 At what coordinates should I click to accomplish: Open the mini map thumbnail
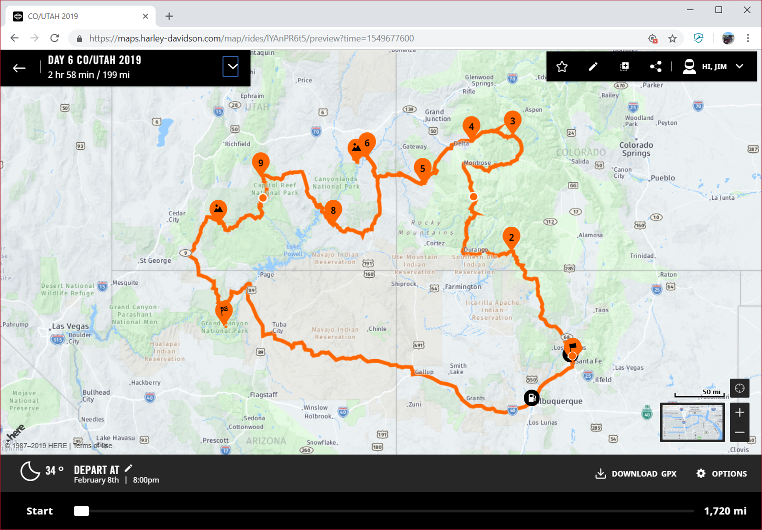(x=692, y=422)
